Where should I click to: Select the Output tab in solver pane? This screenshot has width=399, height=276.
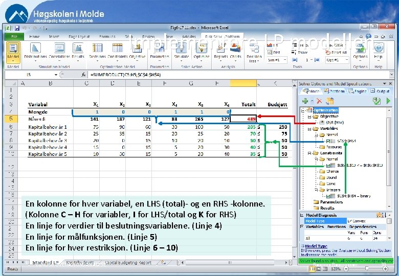380,91
